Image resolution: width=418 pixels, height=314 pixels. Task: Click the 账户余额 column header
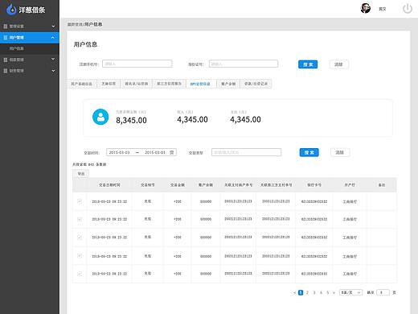206,185
